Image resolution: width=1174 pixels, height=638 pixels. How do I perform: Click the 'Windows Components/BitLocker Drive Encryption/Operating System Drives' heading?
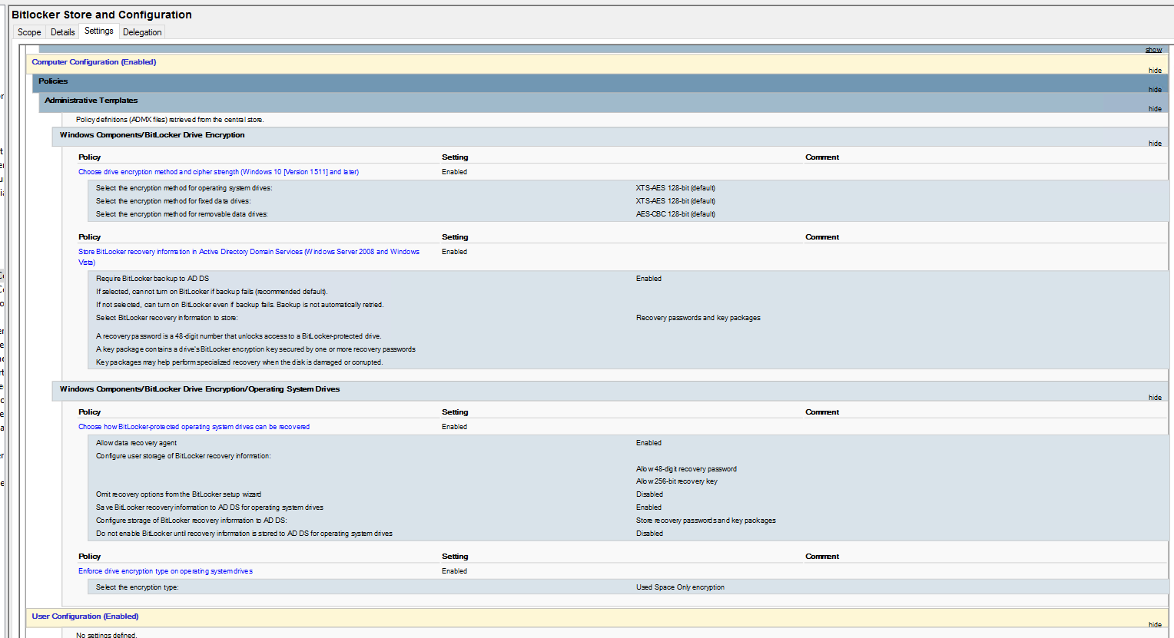pyautogui.click(x=200, y=389)
